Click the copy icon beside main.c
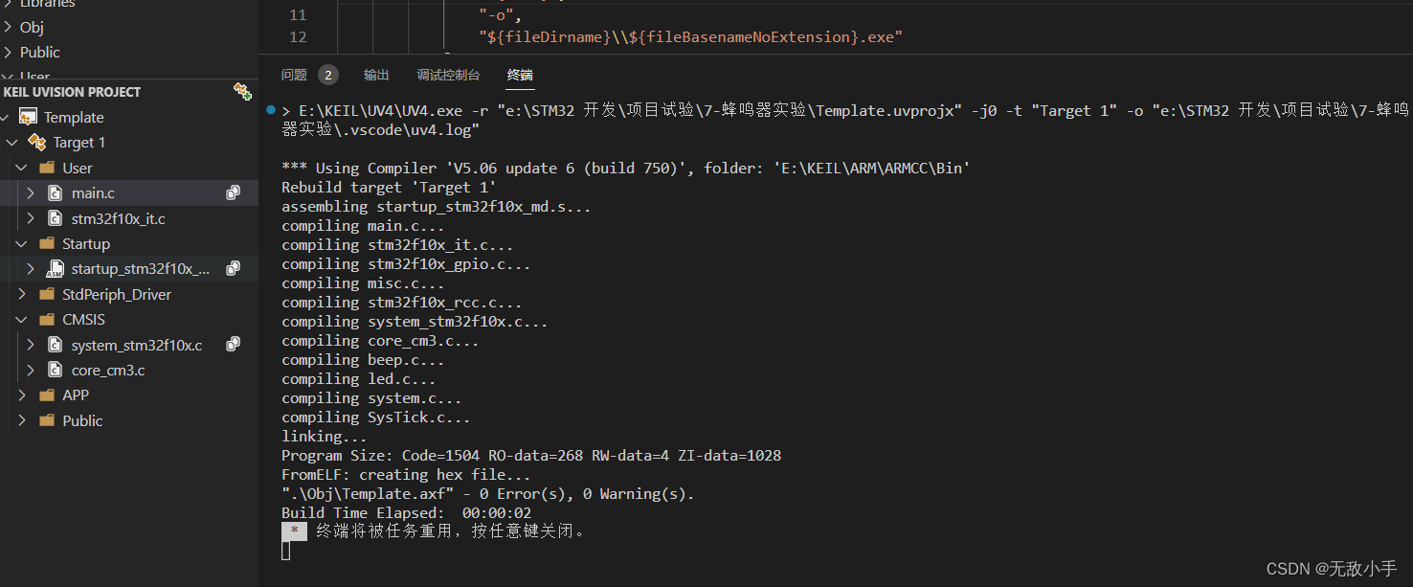The image size is (1413, 587). coord(233,192)
